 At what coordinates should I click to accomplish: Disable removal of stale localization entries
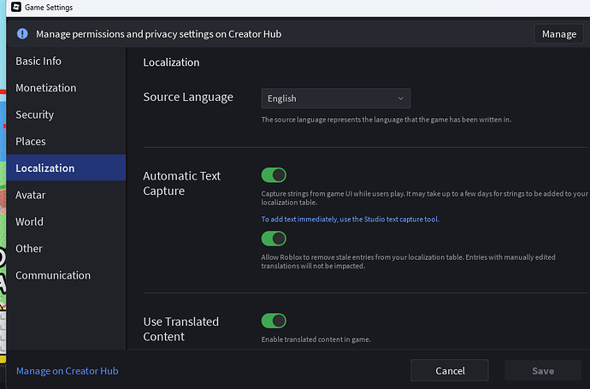click(274, 239)
